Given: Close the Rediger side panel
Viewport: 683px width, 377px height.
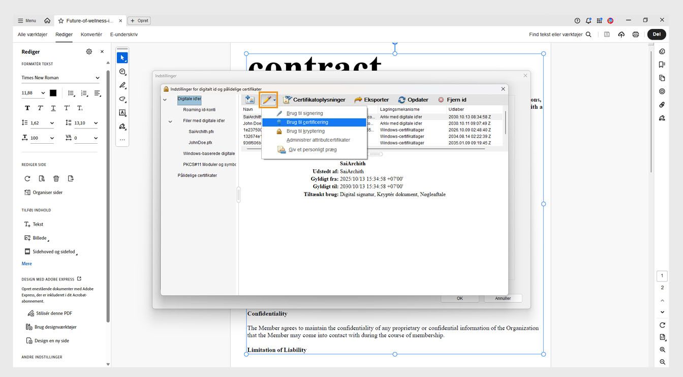Looking at the screenshot, I should pyautogui.click(x=102, y=52).
